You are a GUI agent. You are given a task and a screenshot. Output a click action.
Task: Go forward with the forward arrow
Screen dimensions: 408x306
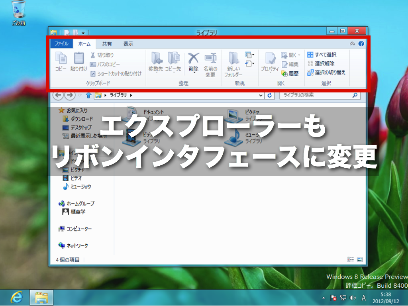[70, 95]
